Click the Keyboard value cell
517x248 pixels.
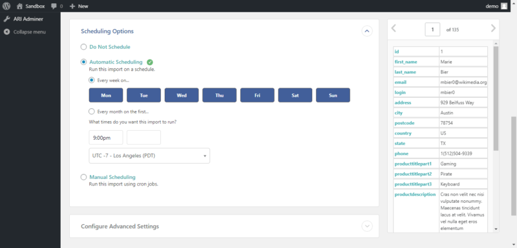pyautogui.click(x=463, y=184)
